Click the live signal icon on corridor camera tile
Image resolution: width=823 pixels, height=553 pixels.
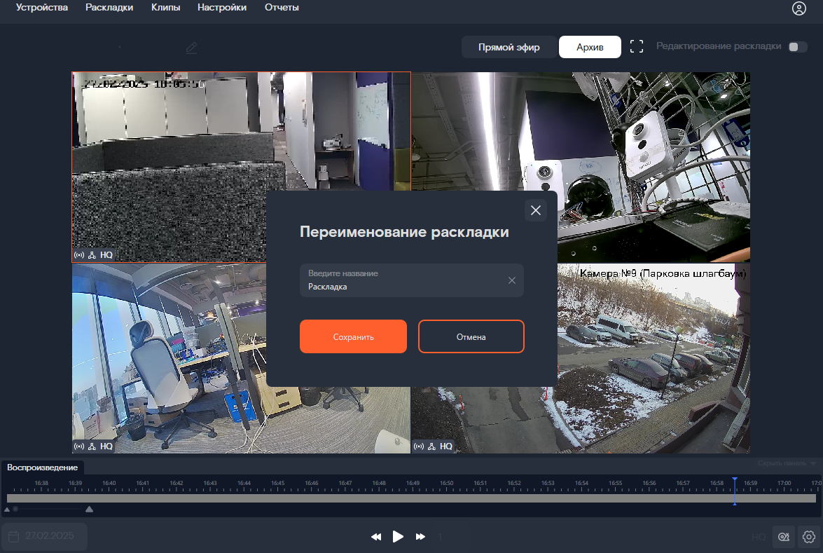pyautogui.click(x=79, y=255)
